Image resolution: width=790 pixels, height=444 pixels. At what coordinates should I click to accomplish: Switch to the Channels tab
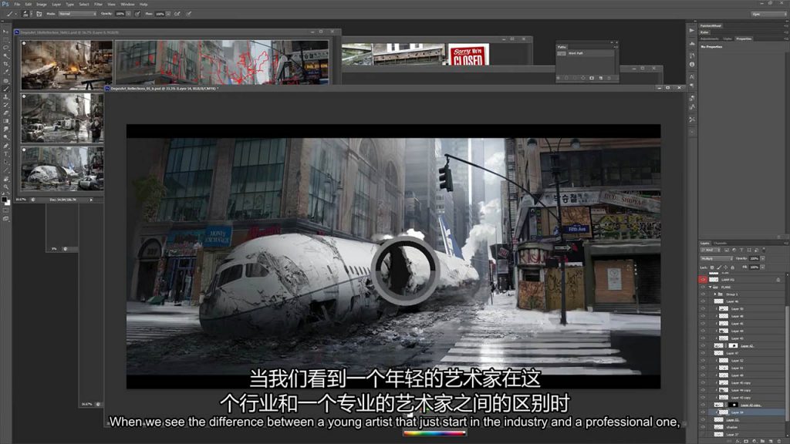coord(720,243)
